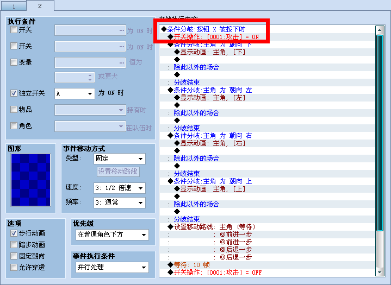This screenshot has height=285, width=391.
Task: Select the row 显示动画:主角,[上]
Action: tap(267, 189)
